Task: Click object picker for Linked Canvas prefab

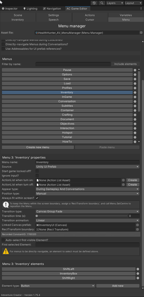Action: click(x=137, y=225)
